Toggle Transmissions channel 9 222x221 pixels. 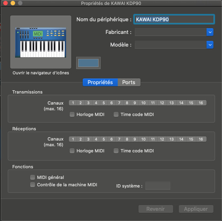[135, 103]
